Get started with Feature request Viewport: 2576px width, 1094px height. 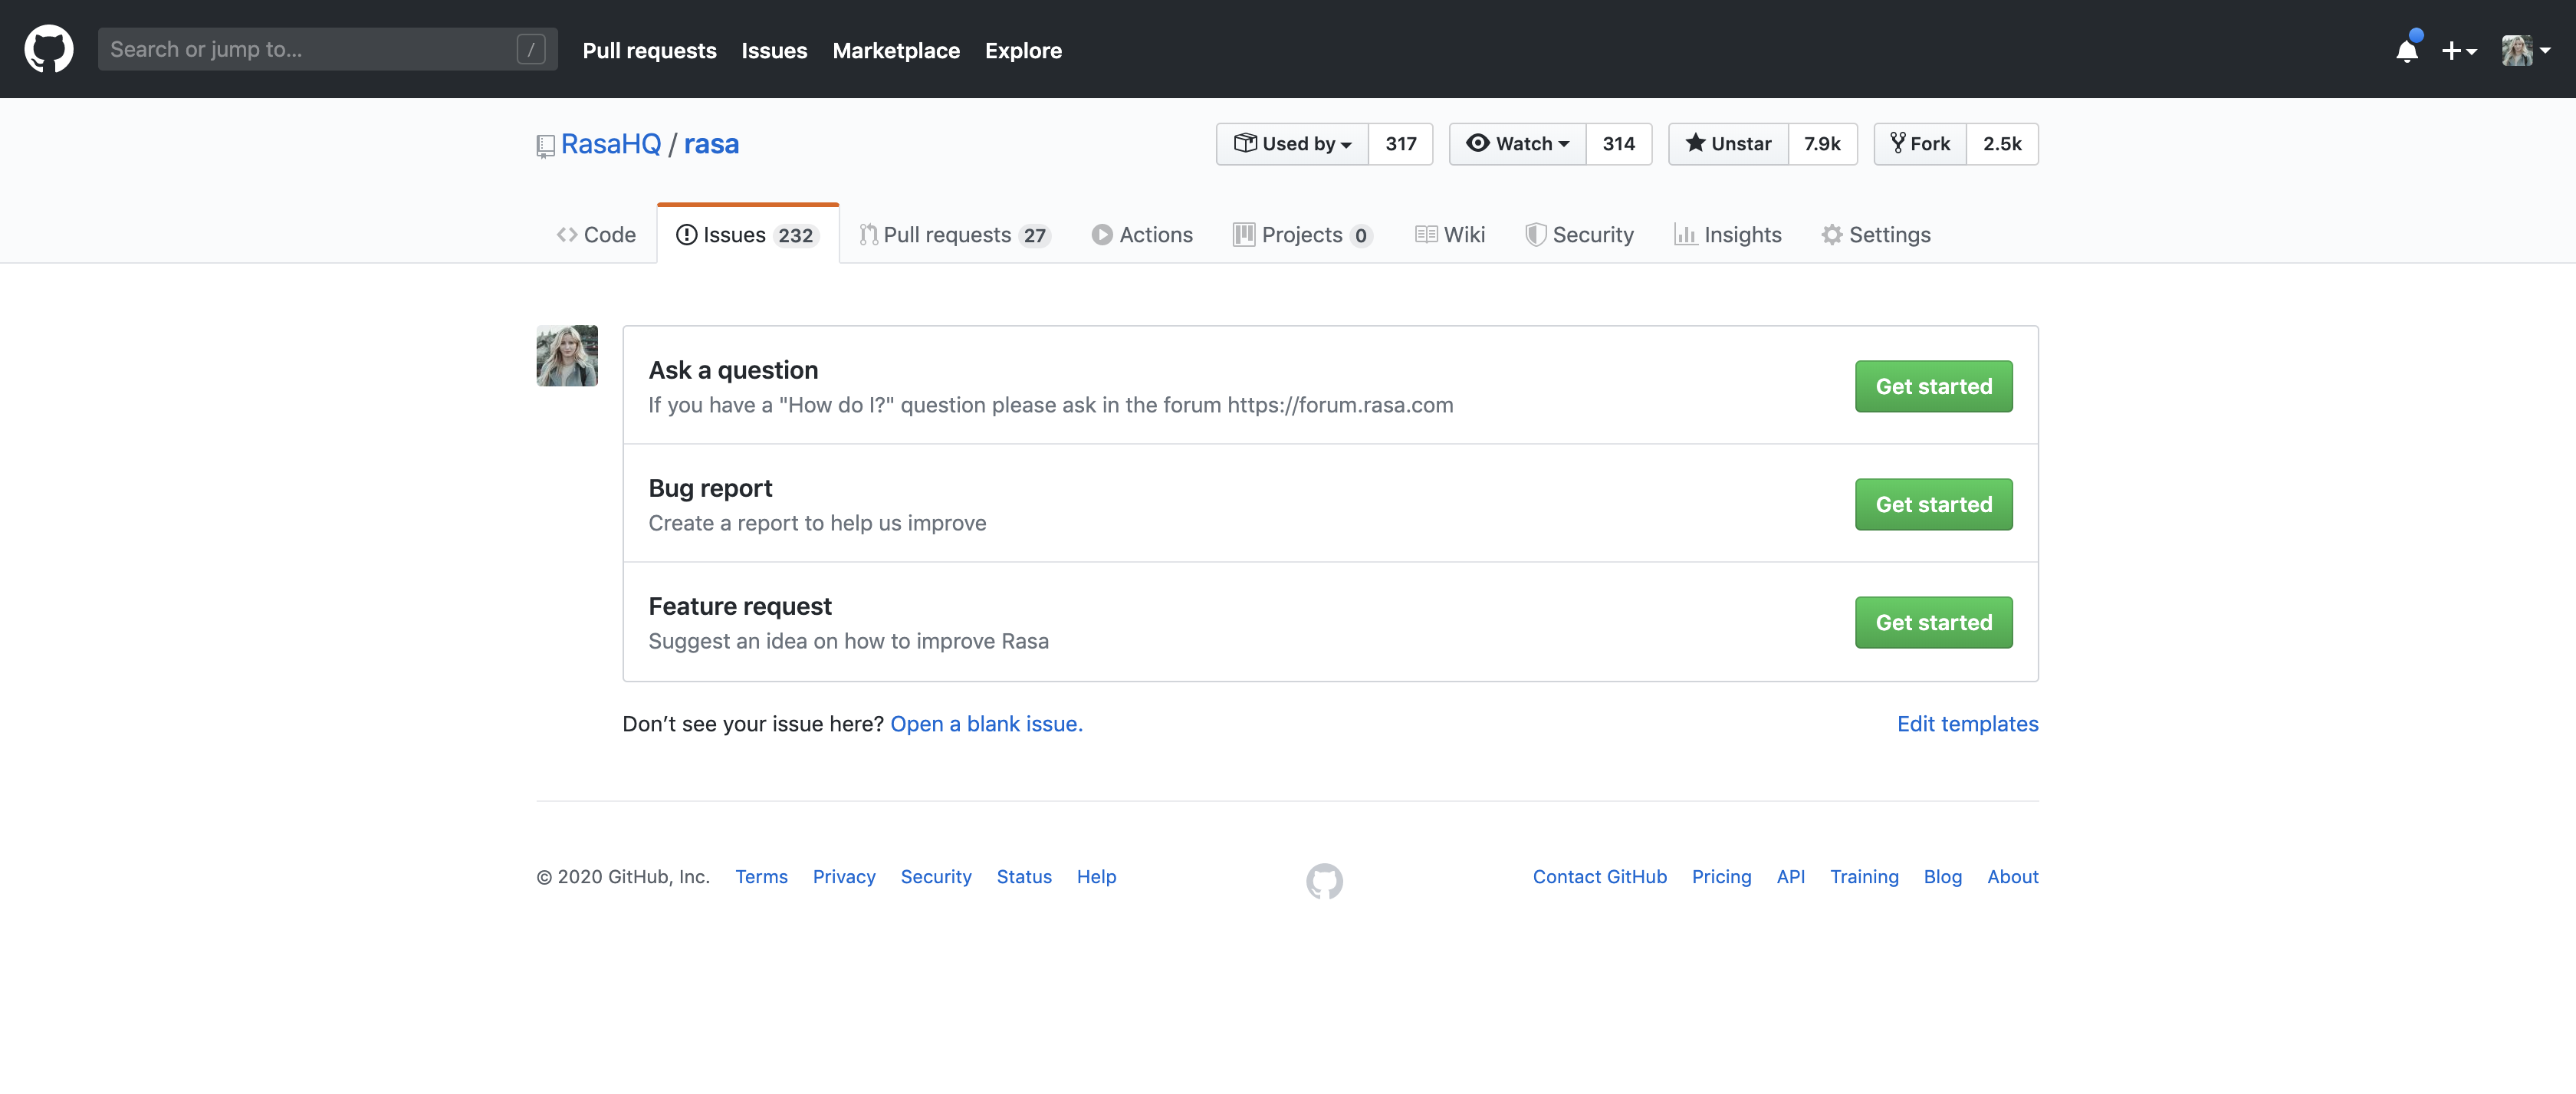tap(1933, 623)
